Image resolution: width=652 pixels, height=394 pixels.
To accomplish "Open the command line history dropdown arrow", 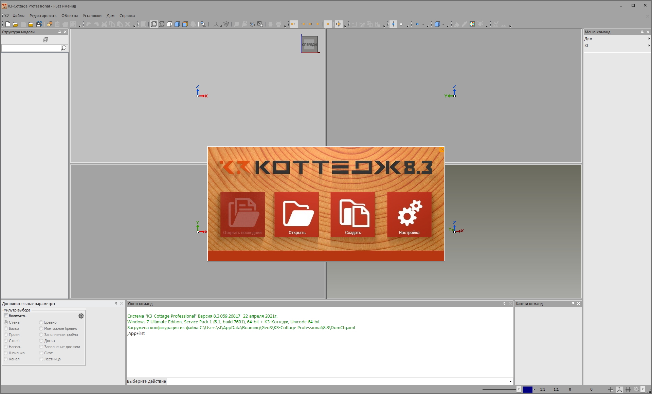I will coord(510,381).
